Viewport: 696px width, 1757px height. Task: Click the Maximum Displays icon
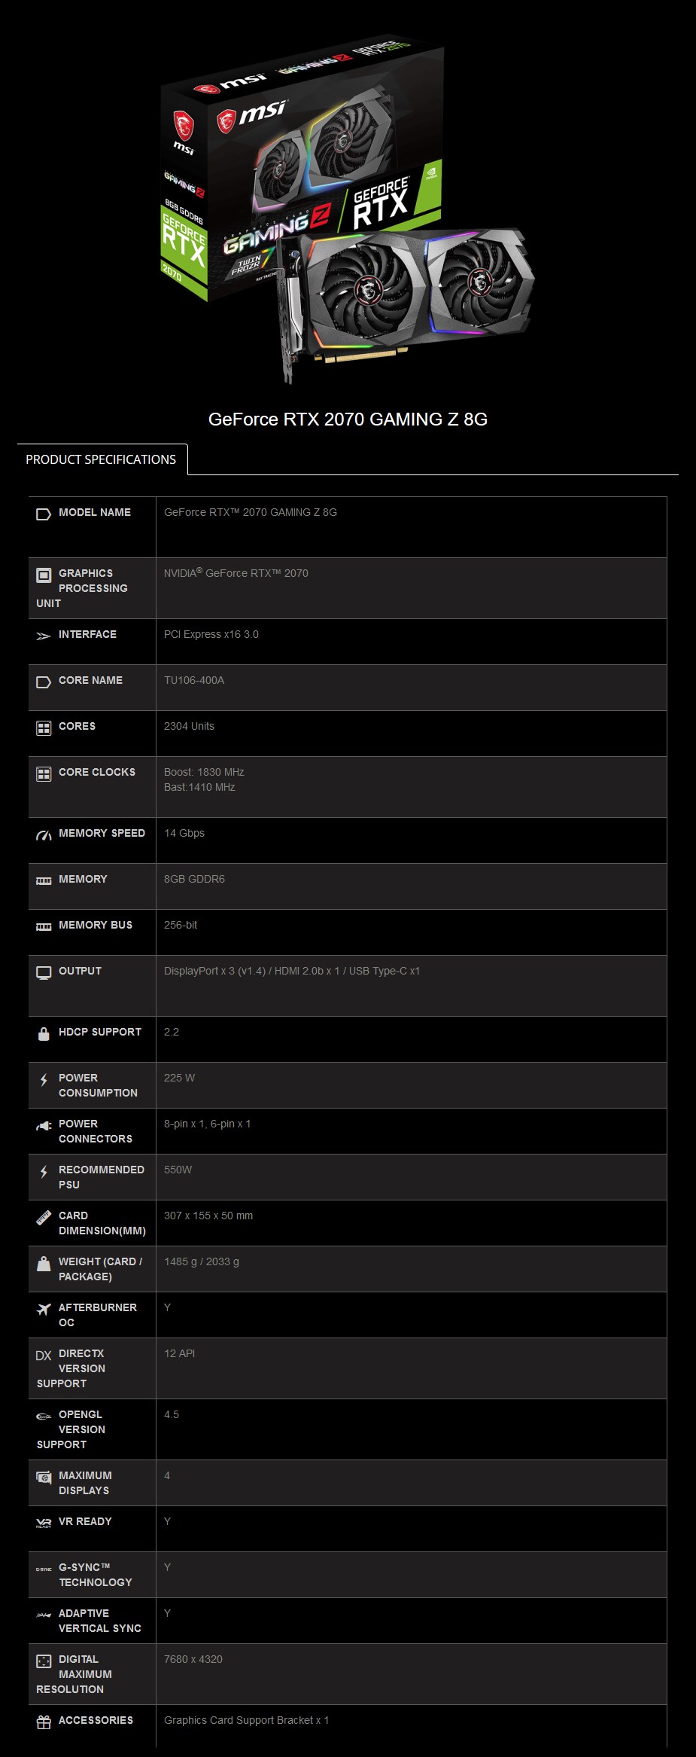pyautogui.click(x=44, y=1478)
